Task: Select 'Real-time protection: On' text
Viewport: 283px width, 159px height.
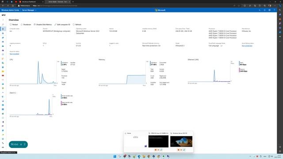Action: (151, 46)
